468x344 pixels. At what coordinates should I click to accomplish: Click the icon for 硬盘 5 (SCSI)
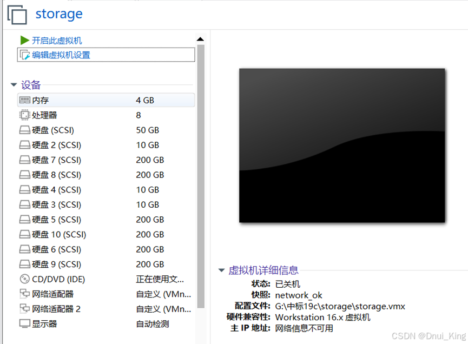coord(24,219)
